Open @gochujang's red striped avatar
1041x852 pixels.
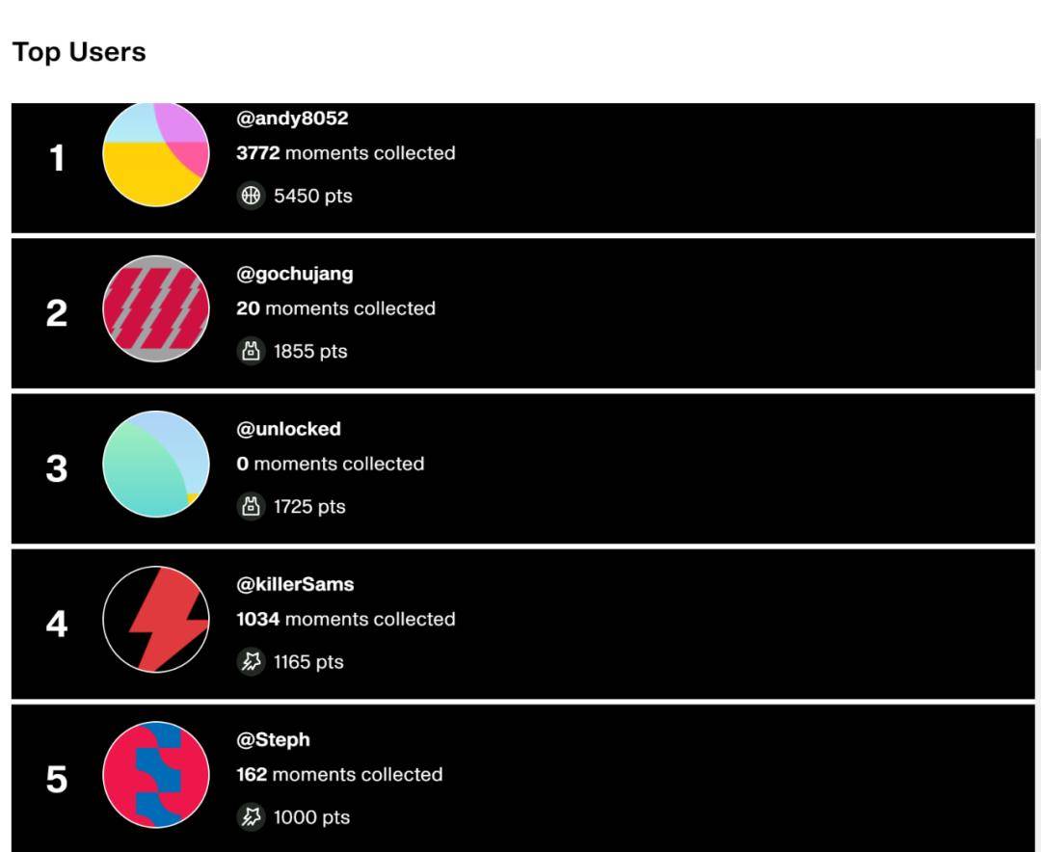tap(155, 309)
